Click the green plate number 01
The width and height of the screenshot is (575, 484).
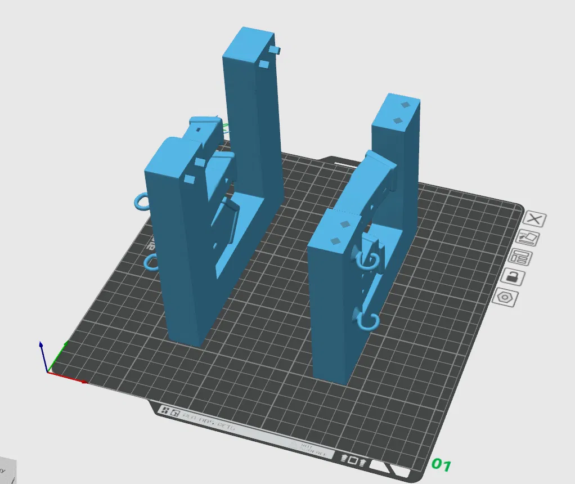pos(441,464)
